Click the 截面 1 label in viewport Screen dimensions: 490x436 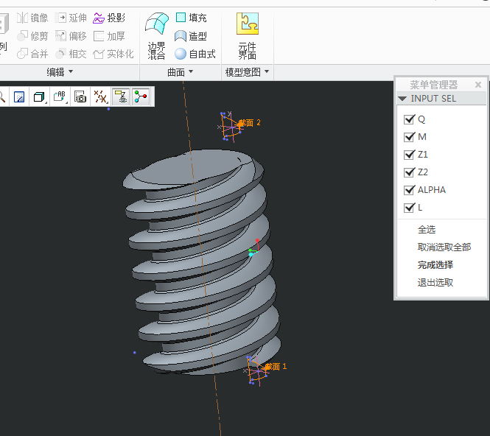[x=276, y=366]
